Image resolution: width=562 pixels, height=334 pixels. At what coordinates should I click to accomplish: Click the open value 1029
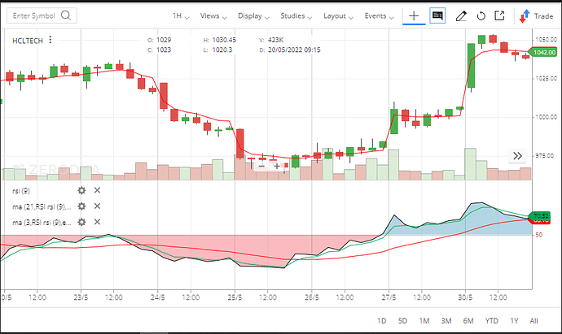pos(164,40)
